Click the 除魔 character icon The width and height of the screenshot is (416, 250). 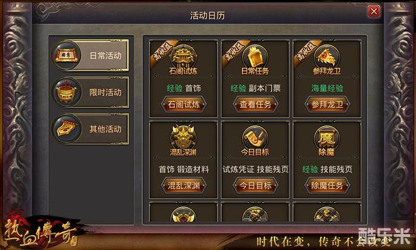(327, 137)
